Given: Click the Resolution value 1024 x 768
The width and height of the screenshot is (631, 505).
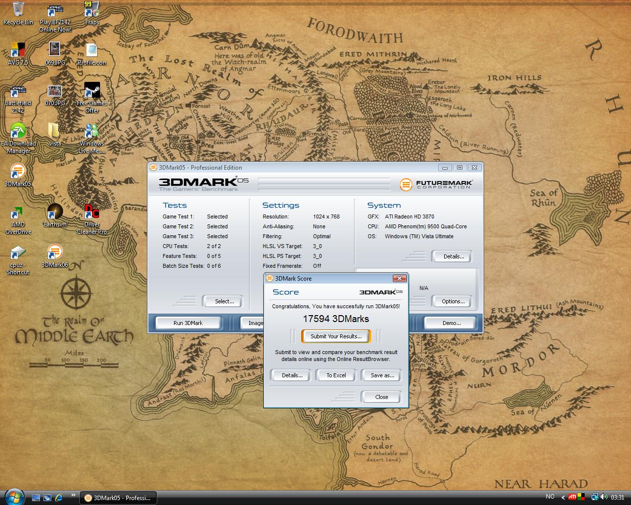Looking at the screenshot, I should (x=326, y=216).
